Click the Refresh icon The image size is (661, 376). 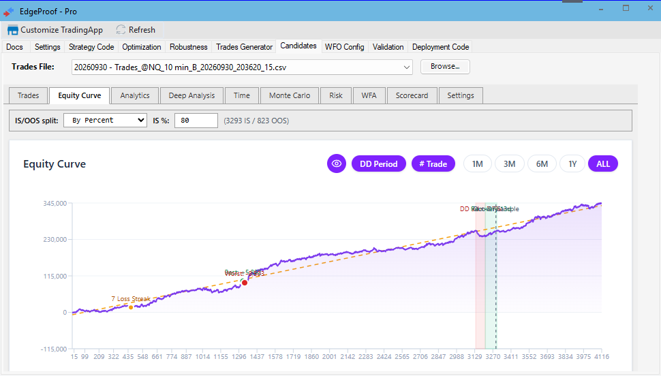tap(121, 30)
